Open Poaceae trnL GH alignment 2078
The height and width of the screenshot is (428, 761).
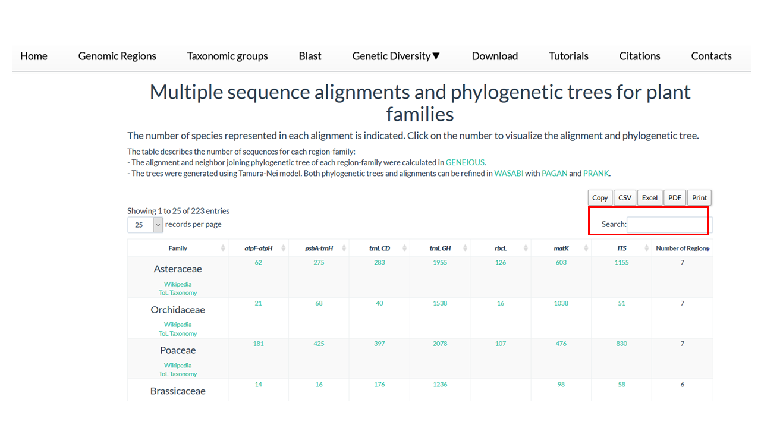[x=440, y=344]
